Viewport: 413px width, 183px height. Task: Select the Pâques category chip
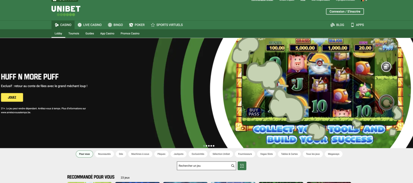click(x=161, y=154)
